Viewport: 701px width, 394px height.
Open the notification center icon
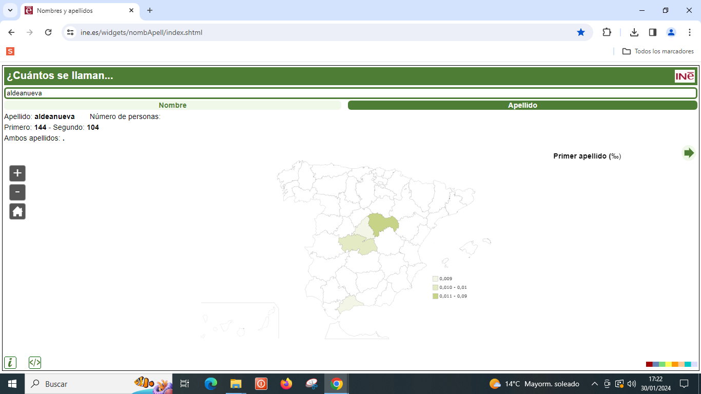click(x=684, y=384)
